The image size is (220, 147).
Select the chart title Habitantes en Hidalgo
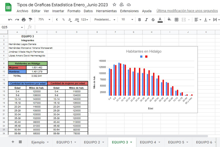[144, 51]
